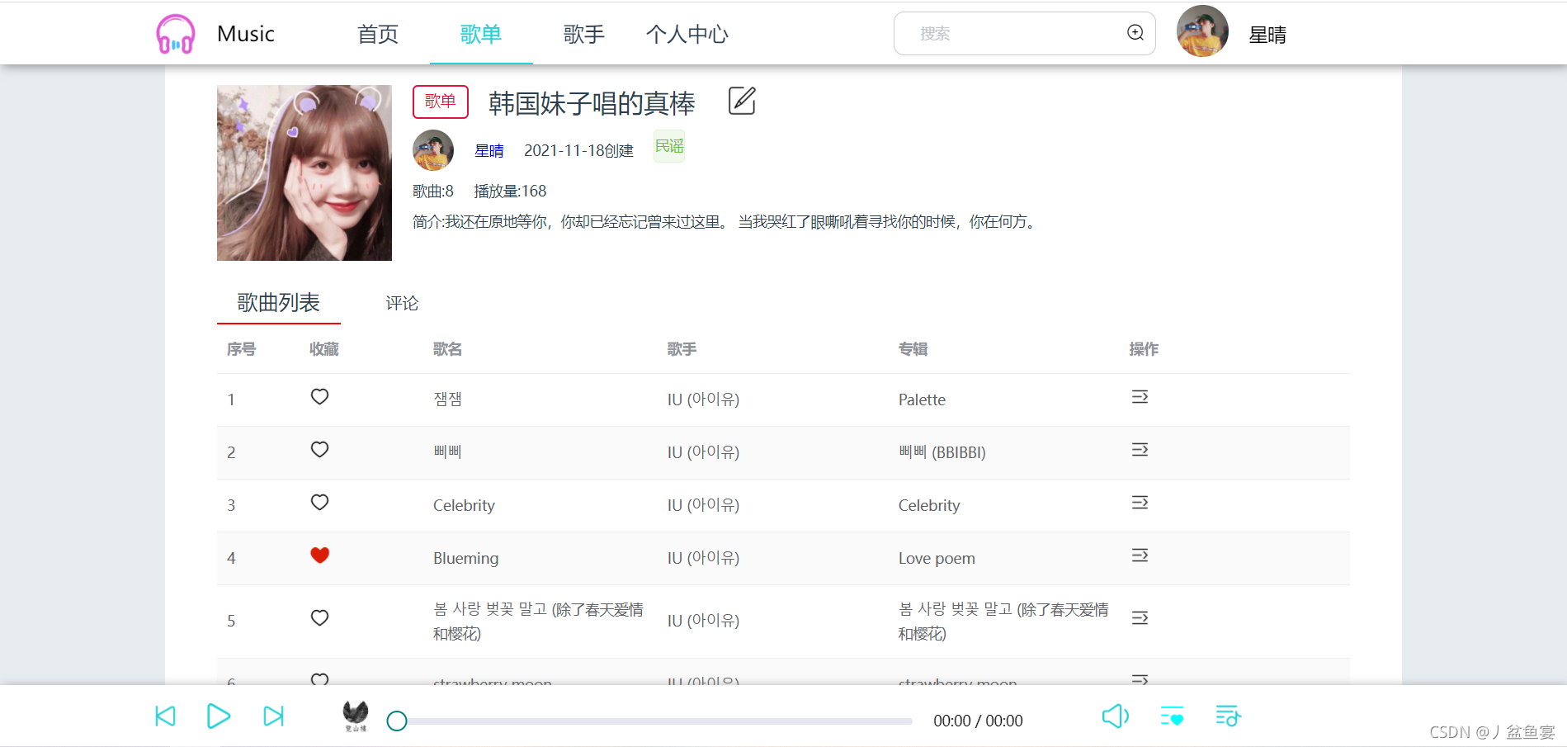Screen dimensions: 1567x747
Task: Unfavorite Blueming via red heart
Action: tap(320, 556)
